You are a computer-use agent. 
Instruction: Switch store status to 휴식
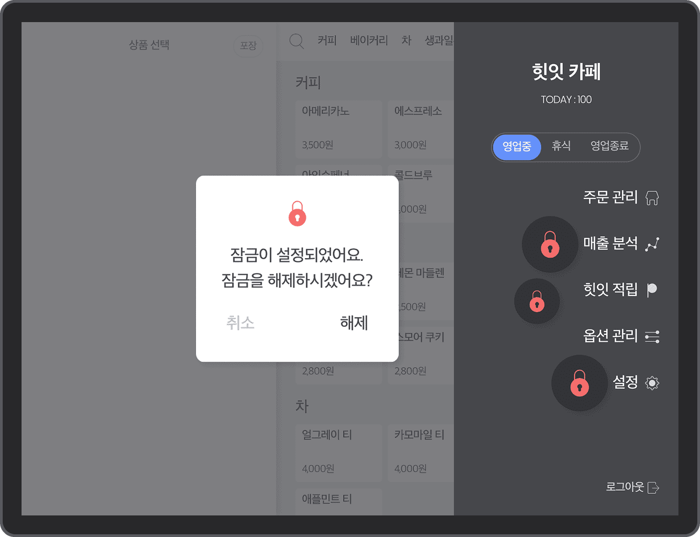[561, 146]
